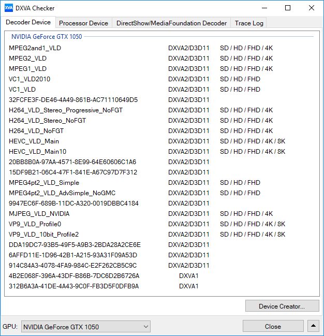Click the DXVA Checker app icon
Screen dimensions: 324x336
pyautogui.click(x=9, y=8)
